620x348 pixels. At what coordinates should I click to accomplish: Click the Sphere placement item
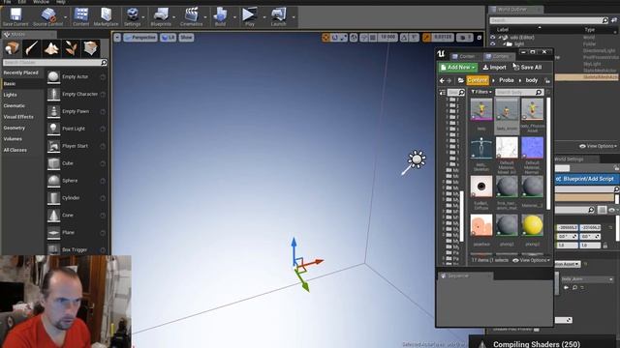click(x=77, y=181)
